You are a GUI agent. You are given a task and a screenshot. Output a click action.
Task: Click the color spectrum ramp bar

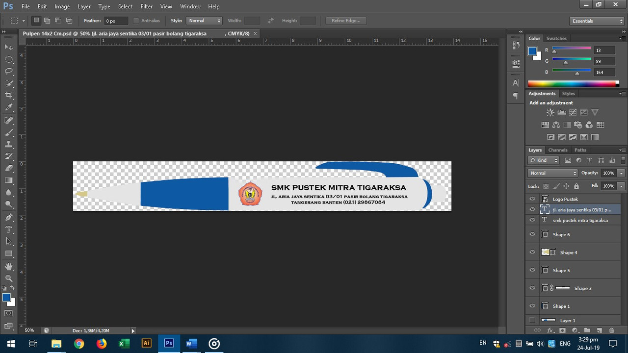coord(574,84)
